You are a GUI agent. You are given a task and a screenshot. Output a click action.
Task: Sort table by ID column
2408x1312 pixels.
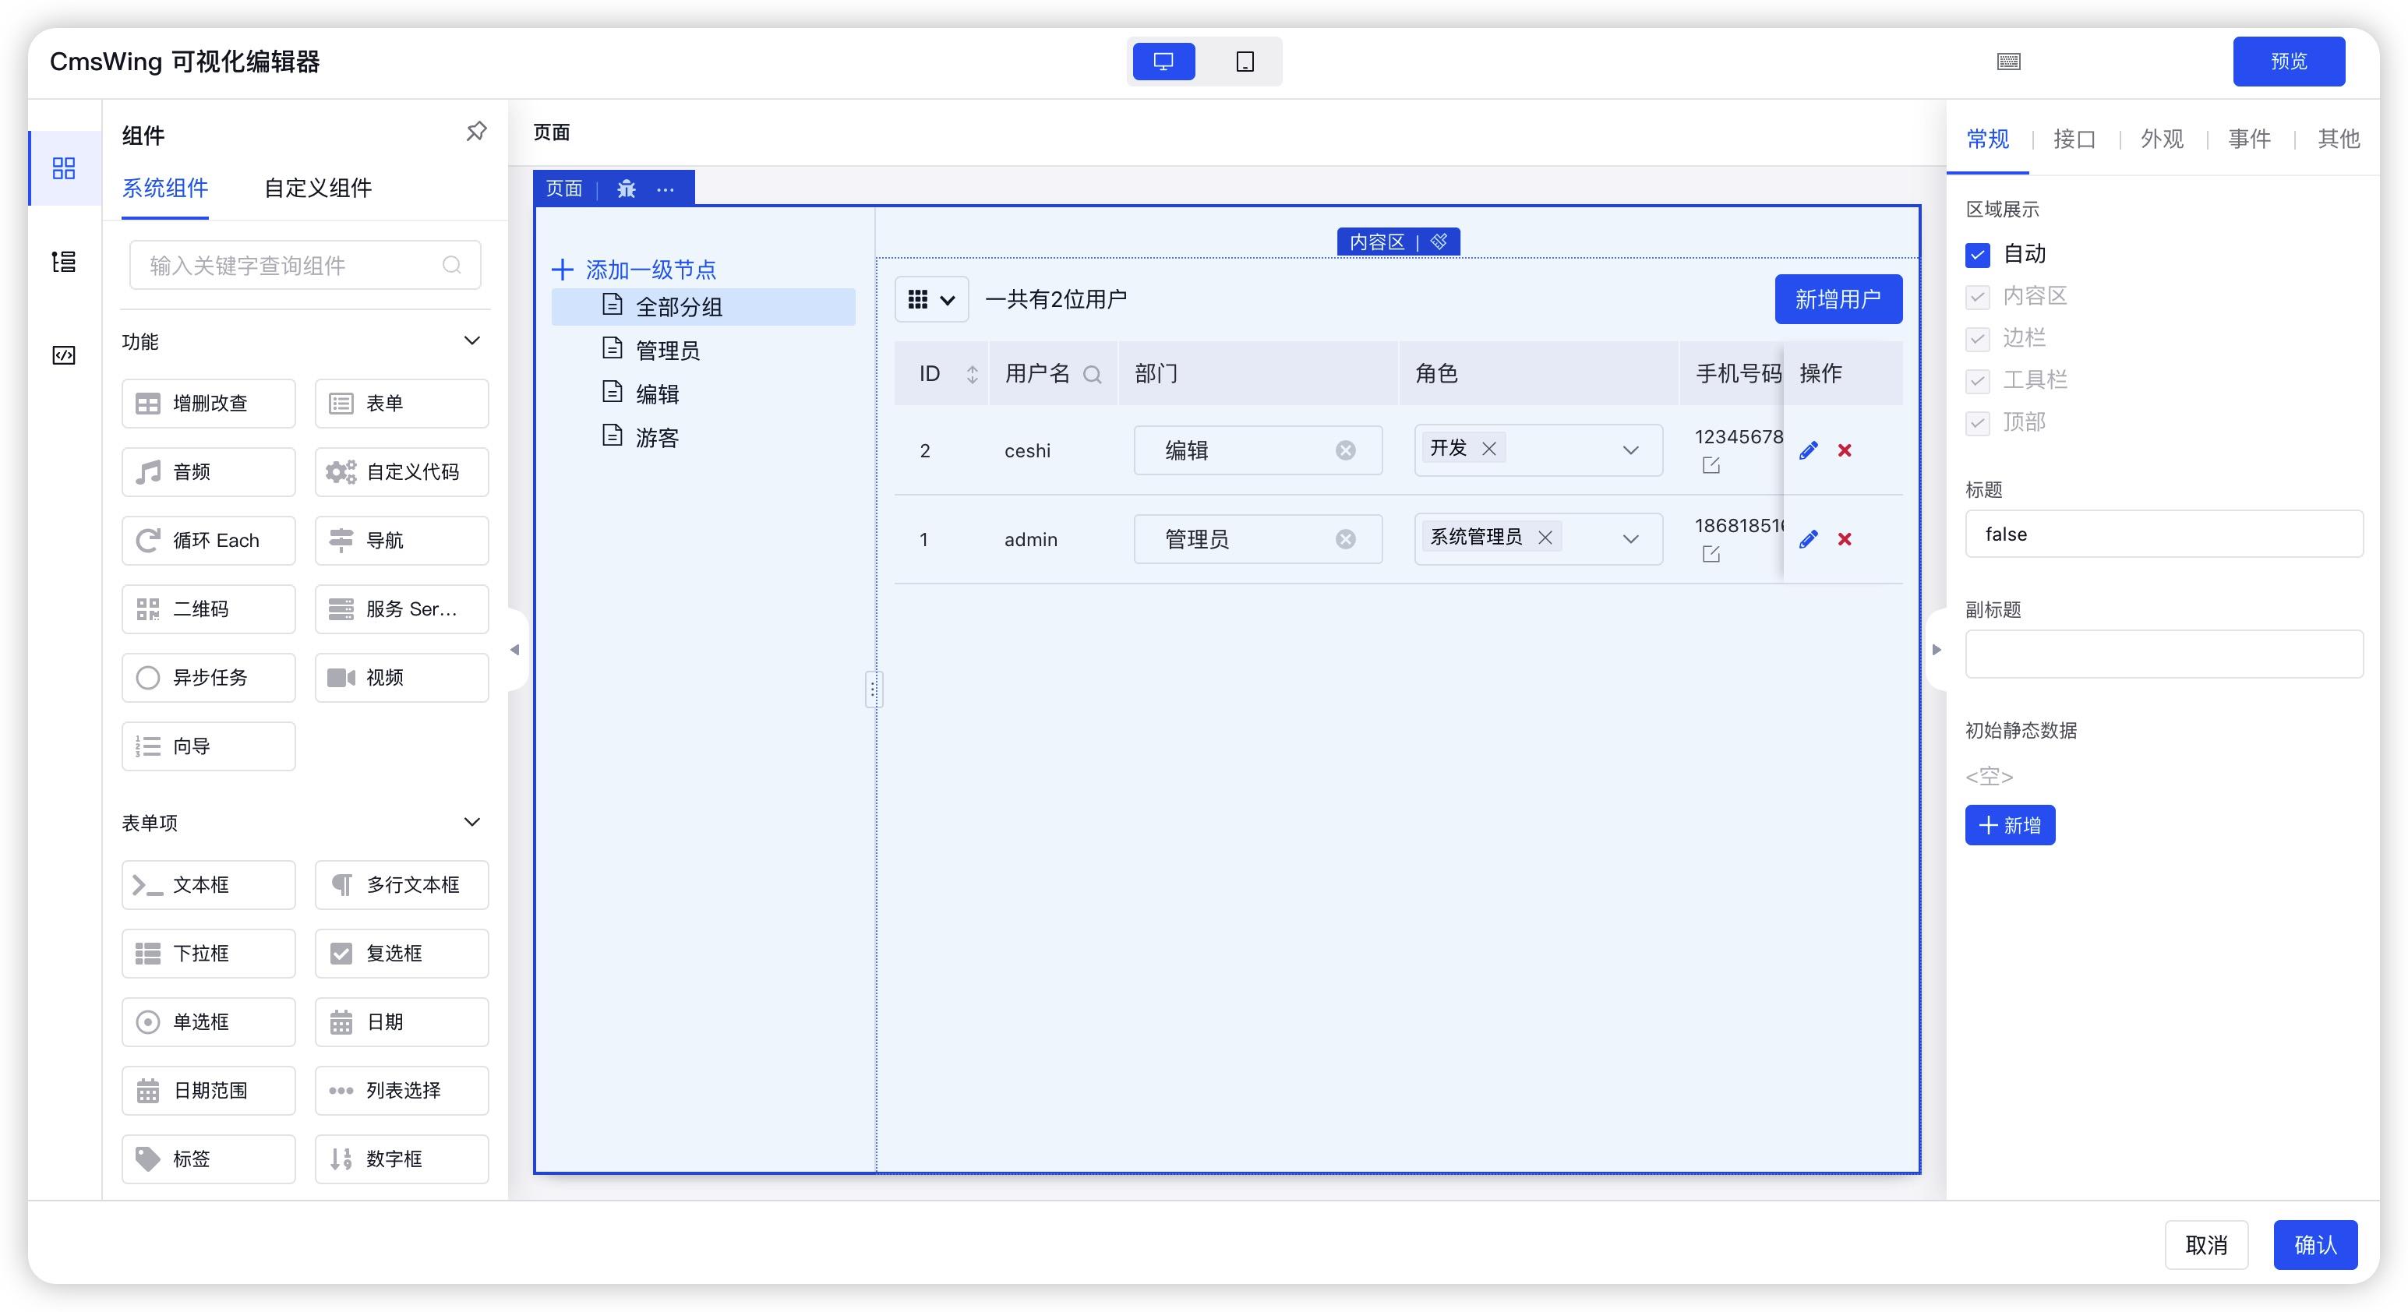pos(973,374)
